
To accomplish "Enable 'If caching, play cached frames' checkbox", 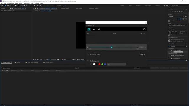I will (169, 39).
